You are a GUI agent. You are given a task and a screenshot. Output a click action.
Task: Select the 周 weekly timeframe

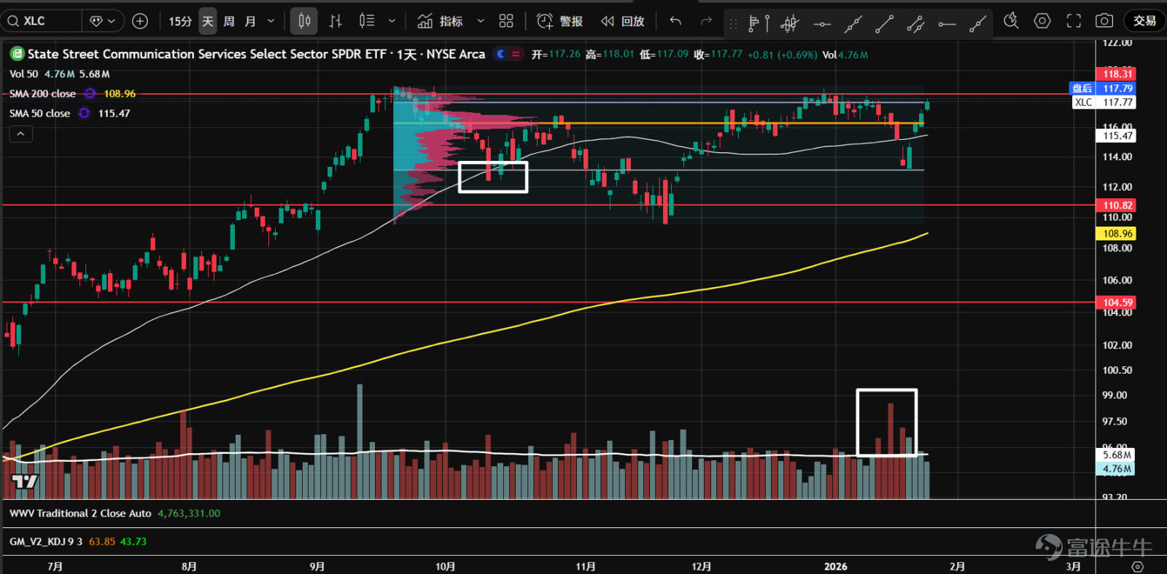pyautogui.click(x=229, y=21)
